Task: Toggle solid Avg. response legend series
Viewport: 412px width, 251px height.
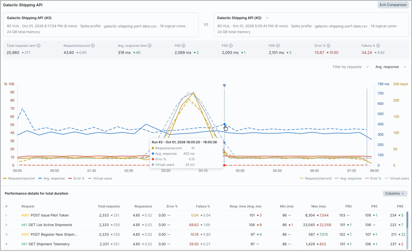Action: click(51, 179)
